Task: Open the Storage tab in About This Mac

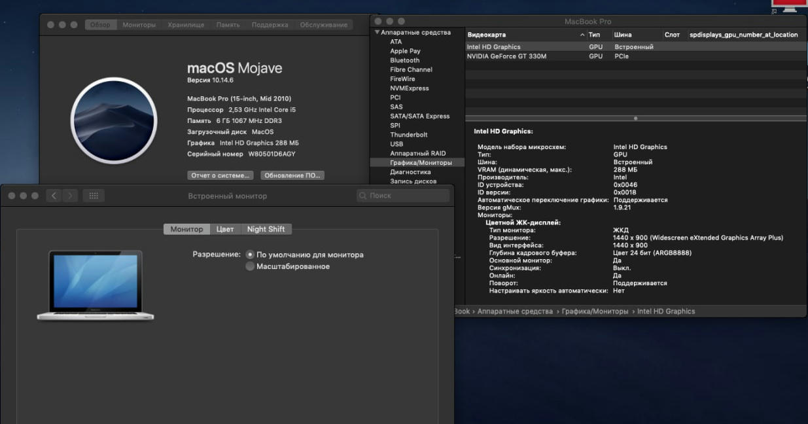Action: (x=186, y=25)
